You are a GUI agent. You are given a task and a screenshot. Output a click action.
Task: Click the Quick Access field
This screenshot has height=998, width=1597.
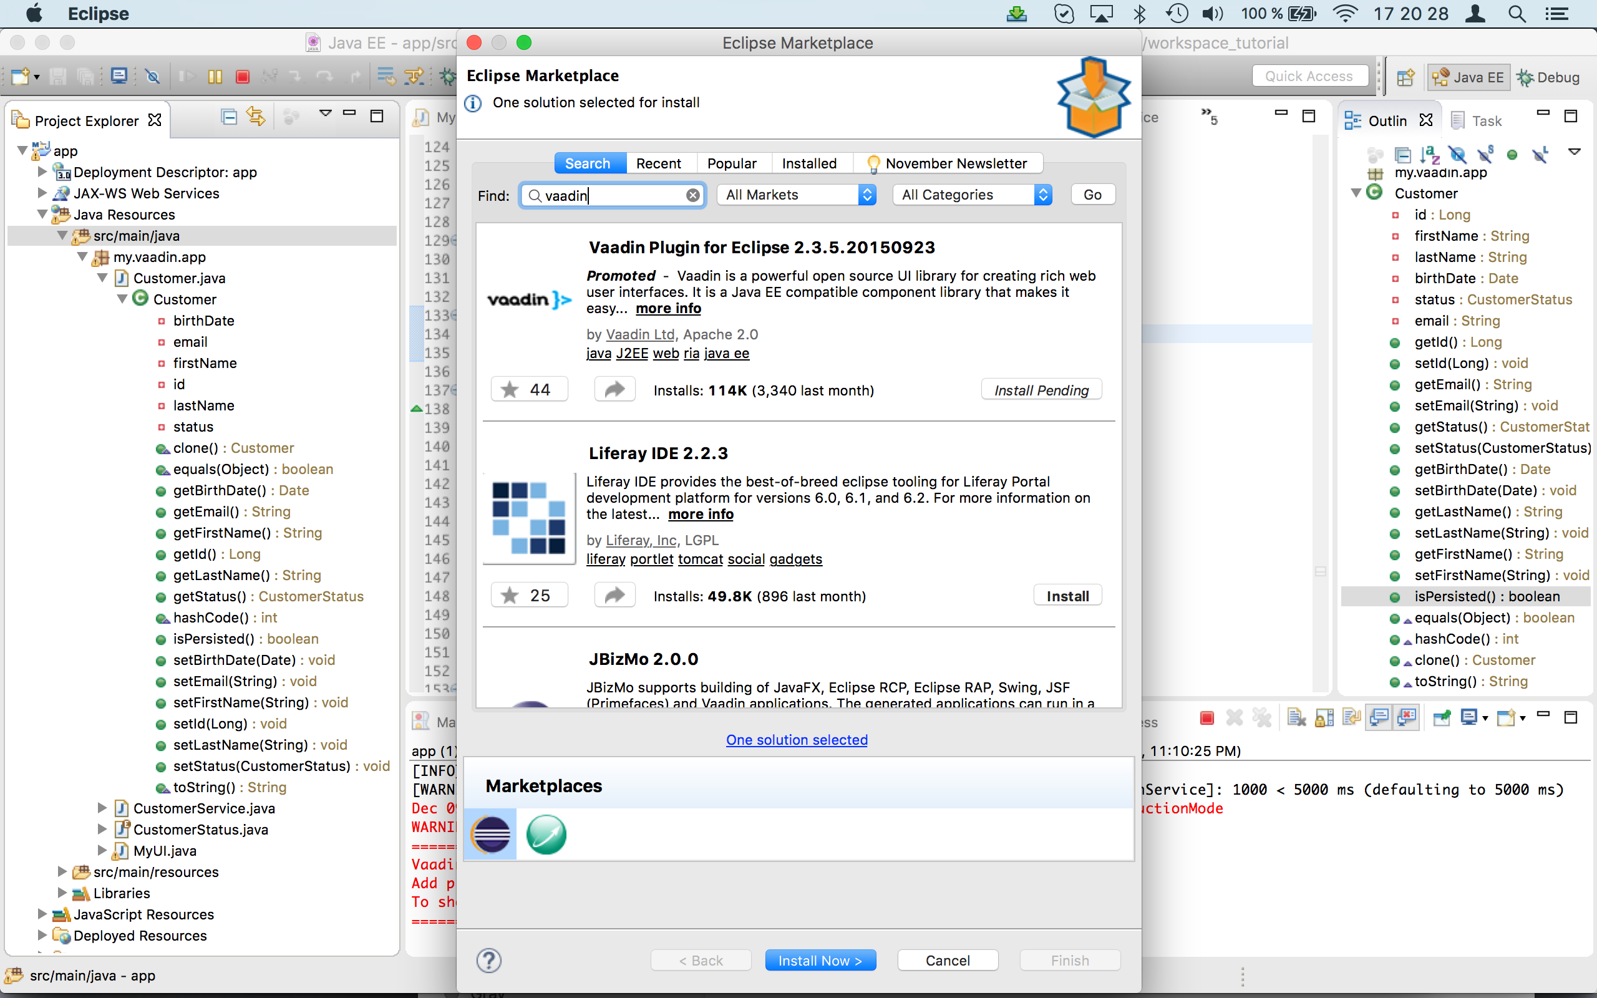[x=1309, y=77]
